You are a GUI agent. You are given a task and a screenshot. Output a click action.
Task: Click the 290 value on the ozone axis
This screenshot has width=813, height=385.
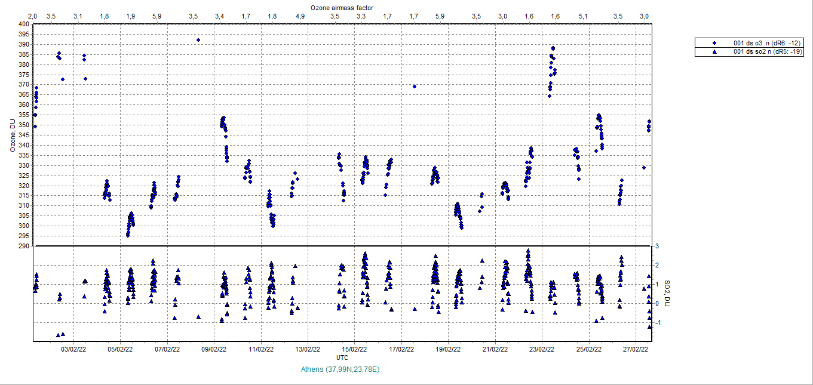tap(23, 246)
